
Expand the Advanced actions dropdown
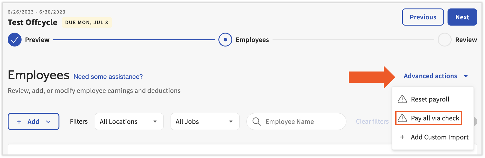pos(435,76)
